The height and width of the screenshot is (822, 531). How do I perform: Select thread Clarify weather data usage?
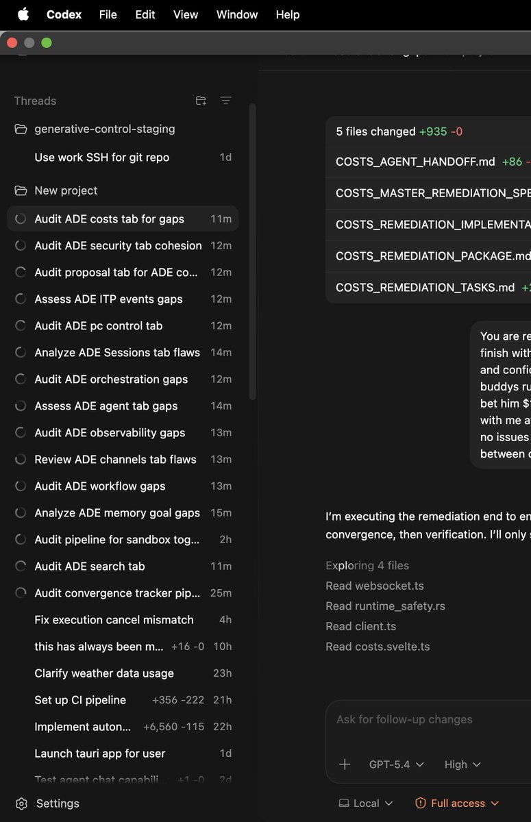(123, 673)
